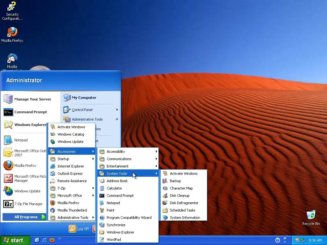Viewport: 327px width, 245px height.
Task: Open the Mozilla Firefox desktop shortcut icon
Action: click(x=12, y=32)
